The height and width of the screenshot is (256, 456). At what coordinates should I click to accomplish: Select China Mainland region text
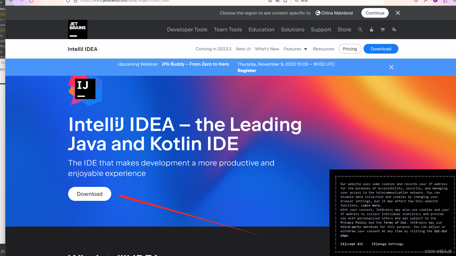(x=337, y=13)
